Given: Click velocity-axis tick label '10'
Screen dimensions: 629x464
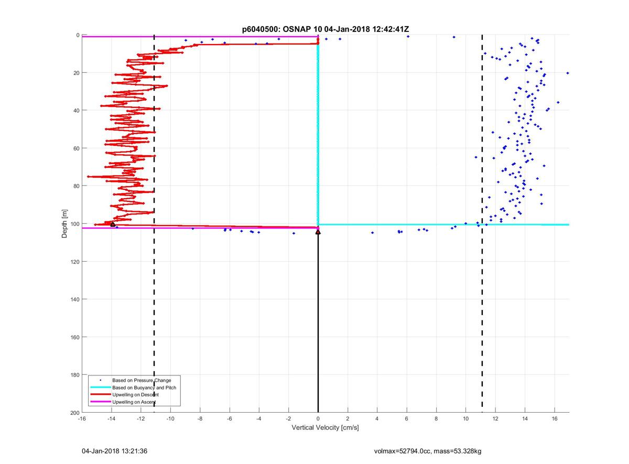Looking at the screenshot, I should point(465,419).
